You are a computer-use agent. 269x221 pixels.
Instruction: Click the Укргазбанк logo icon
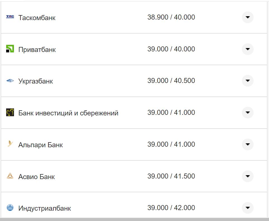[x=10, y=81]
